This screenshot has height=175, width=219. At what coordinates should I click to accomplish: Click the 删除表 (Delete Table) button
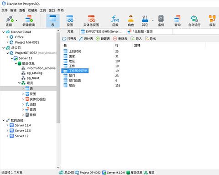[x=120, y=39]
